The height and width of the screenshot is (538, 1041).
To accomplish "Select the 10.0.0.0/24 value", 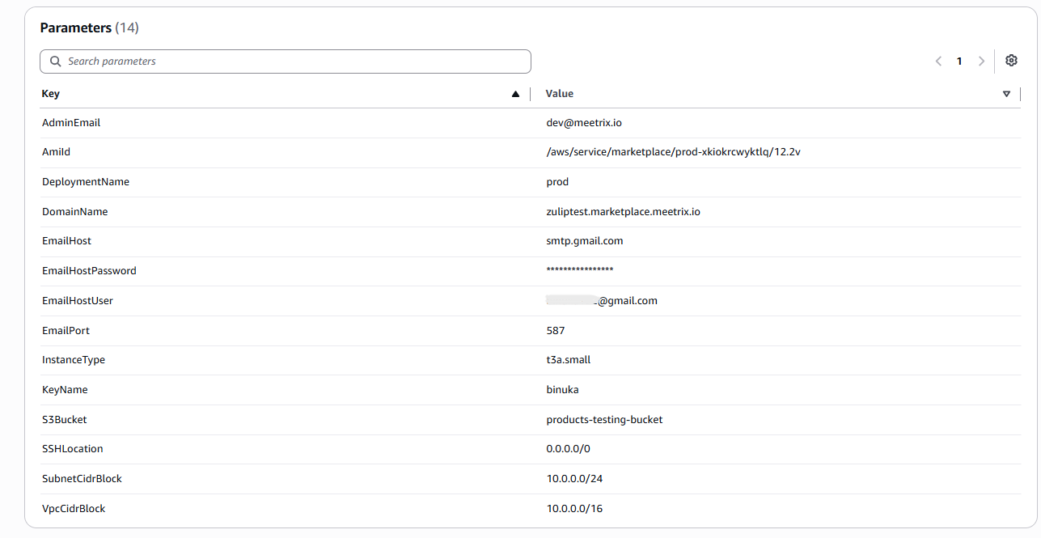I will (574, 479).
